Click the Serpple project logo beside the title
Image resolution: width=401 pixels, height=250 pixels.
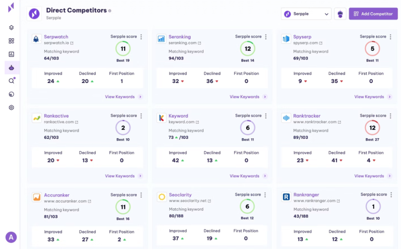34,14
